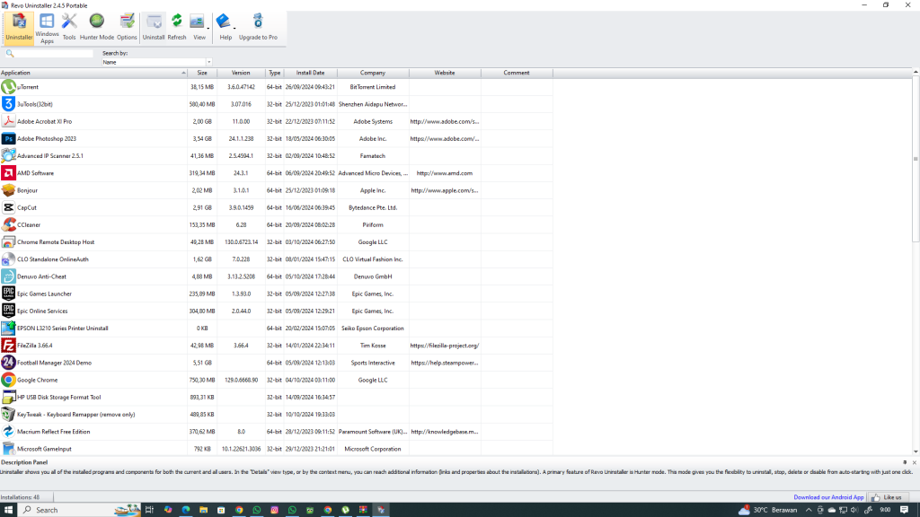This screenshot has height=517, width=920.
Task: Close the Description Panel
Action: tap(914, 462)
